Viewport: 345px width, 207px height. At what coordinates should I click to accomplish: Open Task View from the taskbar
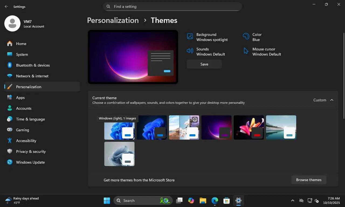pos(179,201)
